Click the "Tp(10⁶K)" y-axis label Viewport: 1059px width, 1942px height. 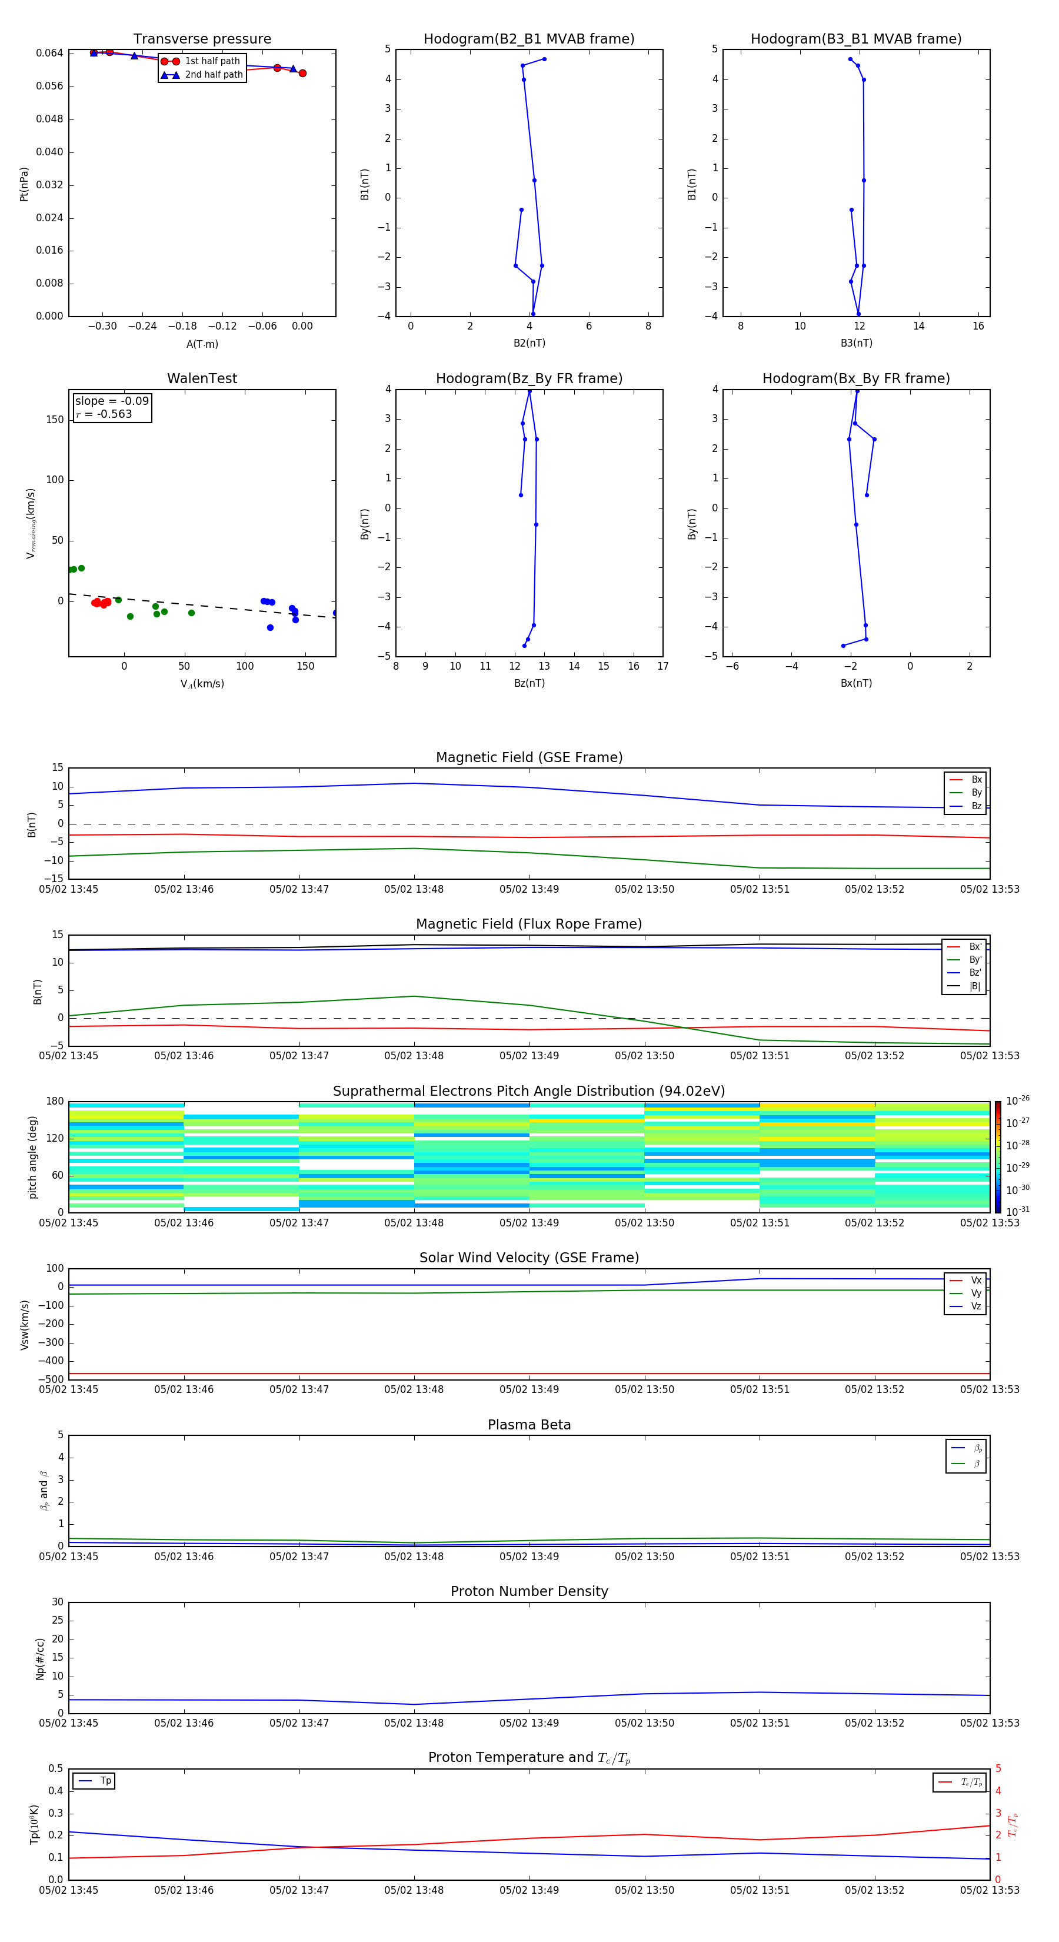34,1824
